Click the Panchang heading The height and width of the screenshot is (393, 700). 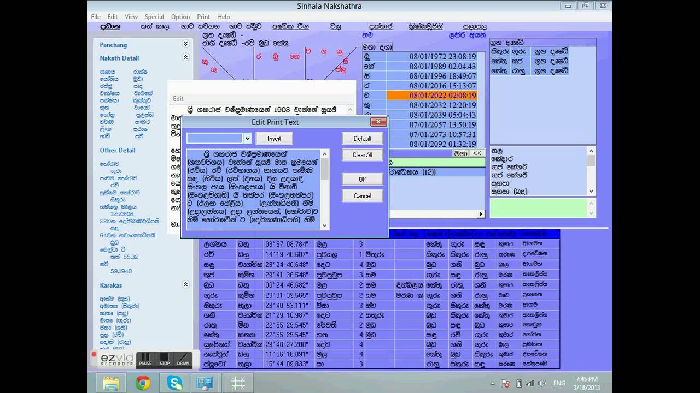click(113, 45)
